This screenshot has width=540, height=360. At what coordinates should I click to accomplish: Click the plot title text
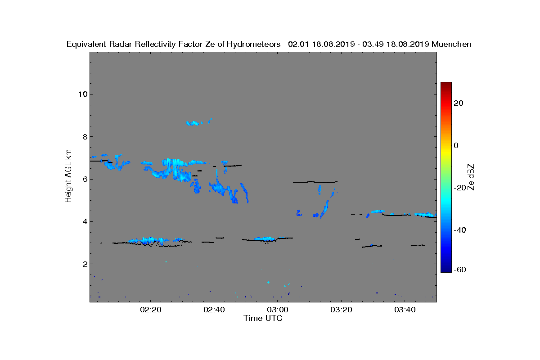269,44
